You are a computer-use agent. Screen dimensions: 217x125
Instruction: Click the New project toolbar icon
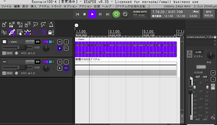(x=4, y=25)
